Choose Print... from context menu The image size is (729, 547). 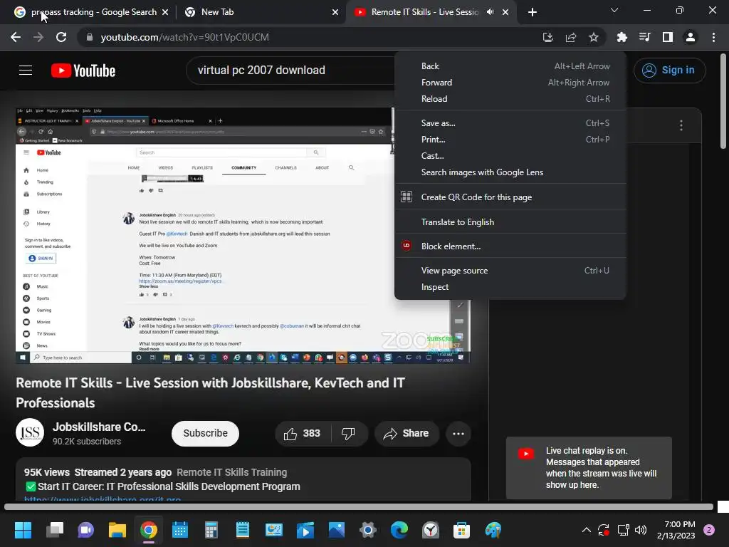(510, 139)
